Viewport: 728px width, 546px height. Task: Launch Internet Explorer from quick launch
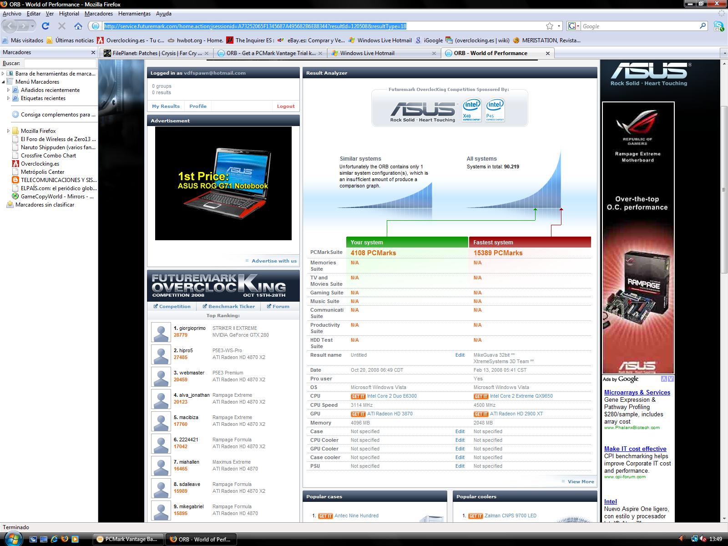point(54,539)
